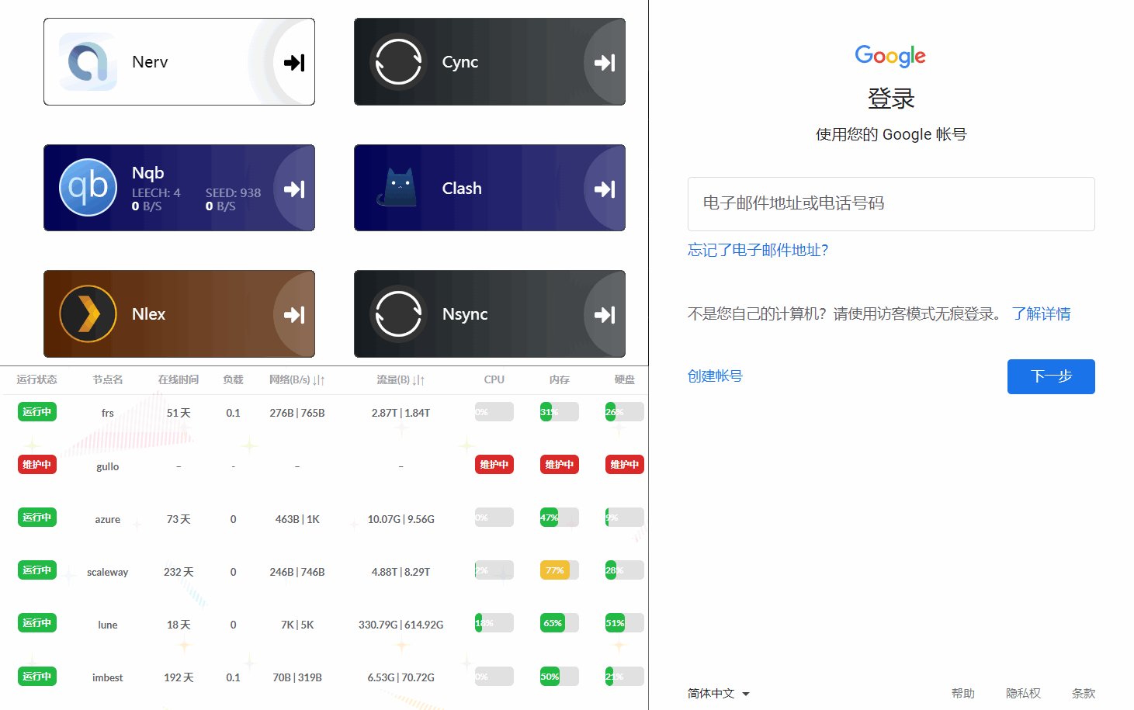Click lune's 65% memory bar
The height and width of the screenshot is (710, 1134).
pos(560,623)
